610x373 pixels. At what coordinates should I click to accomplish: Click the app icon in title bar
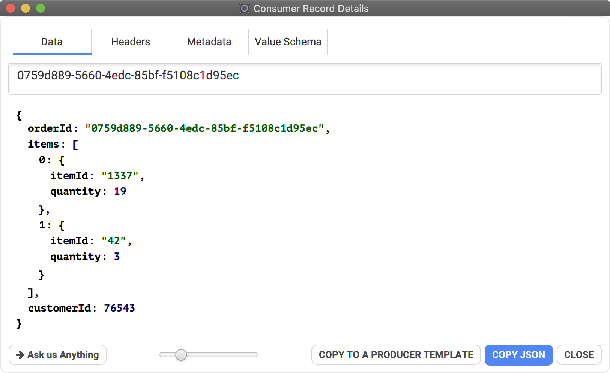click(x=245, y=8)
